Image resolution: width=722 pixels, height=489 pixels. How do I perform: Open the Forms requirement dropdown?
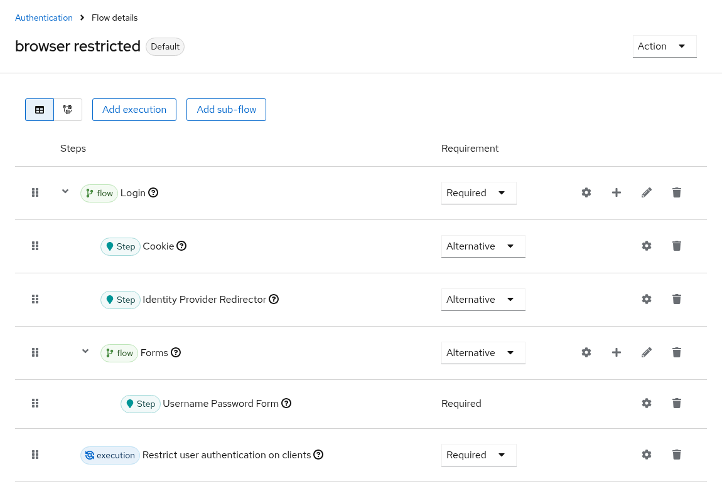click(483, 353)
